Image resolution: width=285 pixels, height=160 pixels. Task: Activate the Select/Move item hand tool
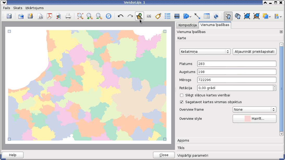[228, 16]
